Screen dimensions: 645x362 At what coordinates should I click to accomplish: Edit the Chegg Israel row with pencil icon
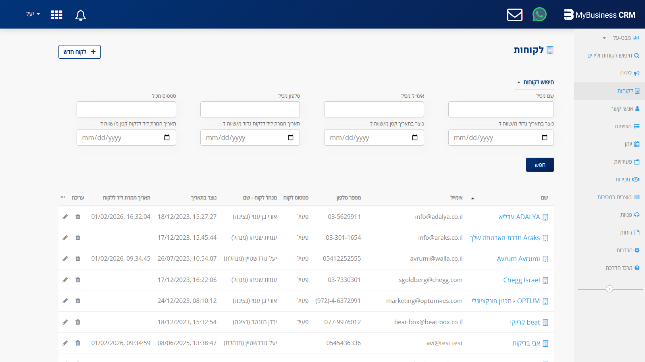pos(65,280)
